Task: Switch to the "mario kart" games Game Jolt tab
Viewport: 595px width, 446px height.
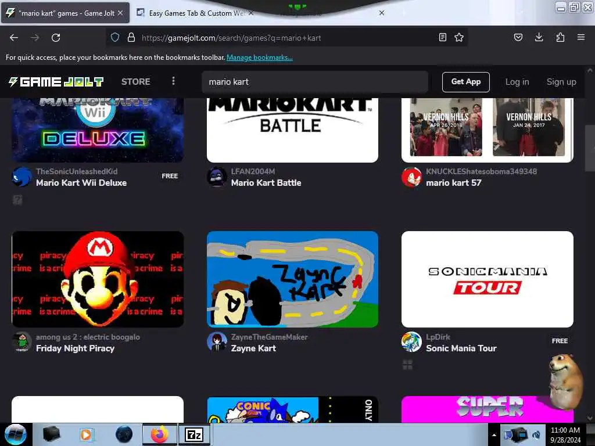Action: [65, 13]
